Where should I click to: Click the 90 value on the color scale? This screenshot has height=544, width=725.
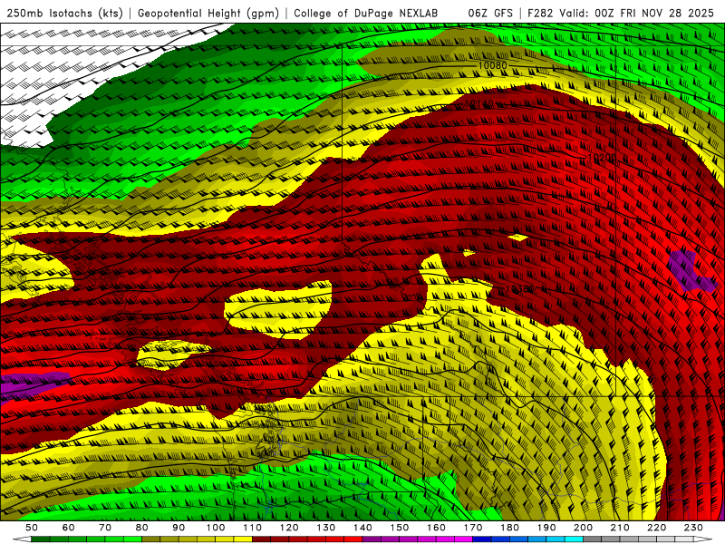coord(179,528)
